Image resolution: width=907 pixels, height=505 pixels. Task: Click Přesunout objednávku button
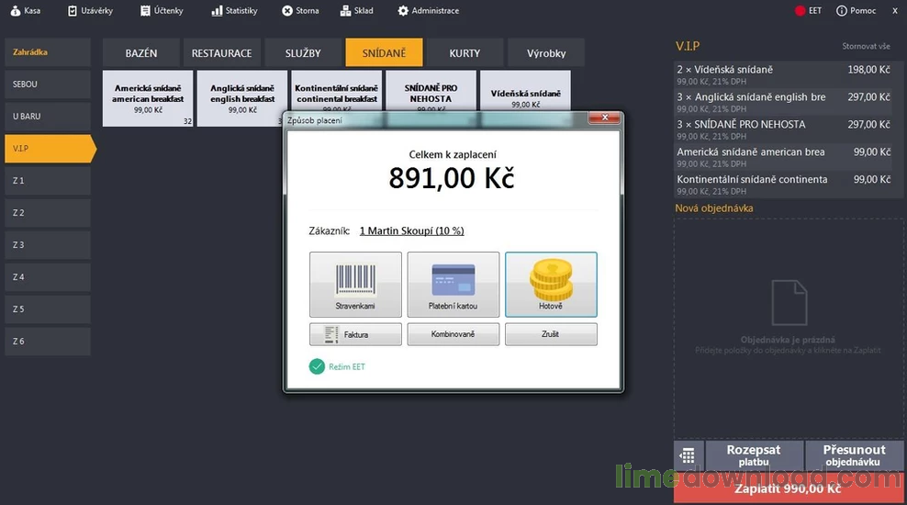tap(855, 455)
